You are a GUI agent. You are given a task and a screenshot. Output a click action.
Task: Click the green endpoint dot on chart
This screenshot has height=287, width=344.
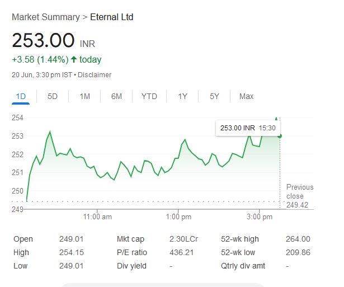pos(280,136)
